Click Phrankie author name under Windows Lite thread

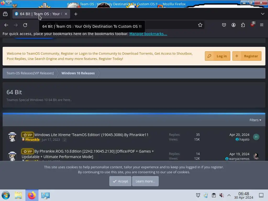click(x=32, y=140)
